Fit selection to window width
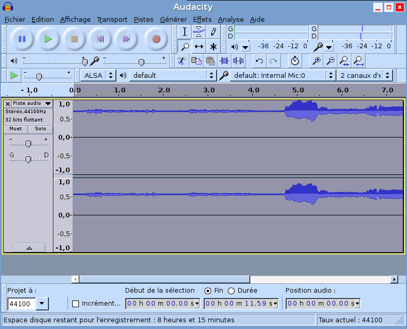Viewport: 407px width, 329px height. click(x=345, y=61)
